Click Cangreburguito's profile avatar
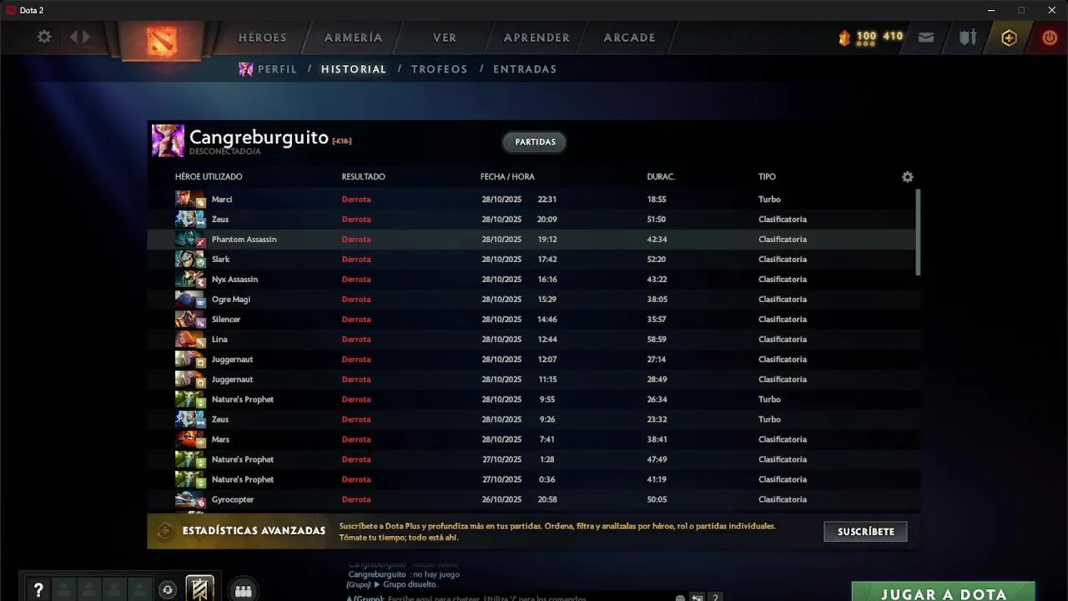 click(x=168, y=141)
